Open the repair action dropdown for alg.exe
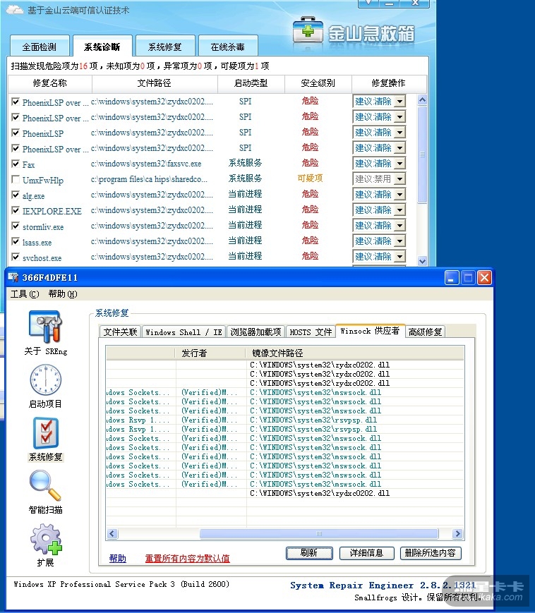The height and width of the screenshot is (613, 535). tap(399, 194)
